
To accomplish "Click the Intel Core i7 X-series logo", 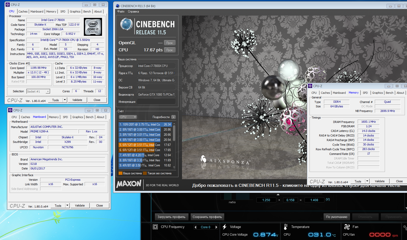I will pyautogui.click(x=93, y=27).
